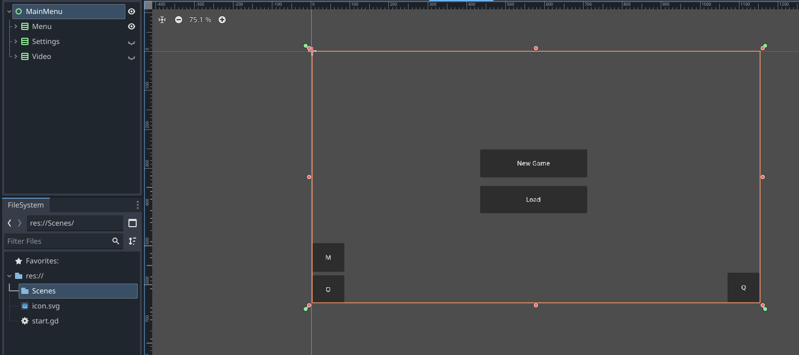Click the O button in canvas
This screenshot has height=355, width=799.
(x=328, y=289)
